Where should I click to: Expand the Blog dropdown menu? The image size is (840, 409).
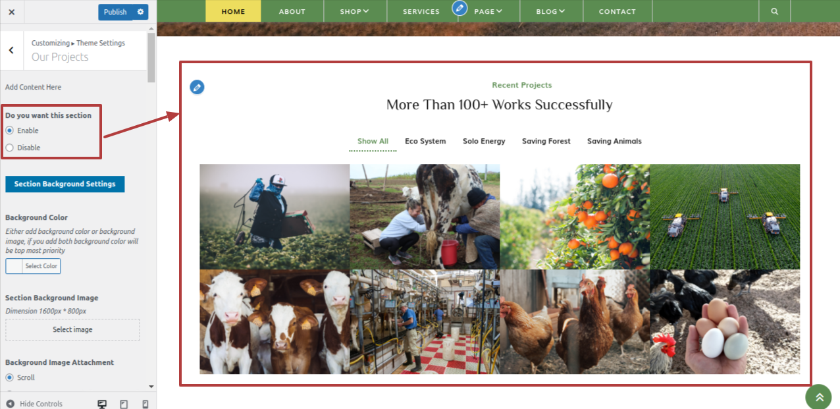coord(550,11)
